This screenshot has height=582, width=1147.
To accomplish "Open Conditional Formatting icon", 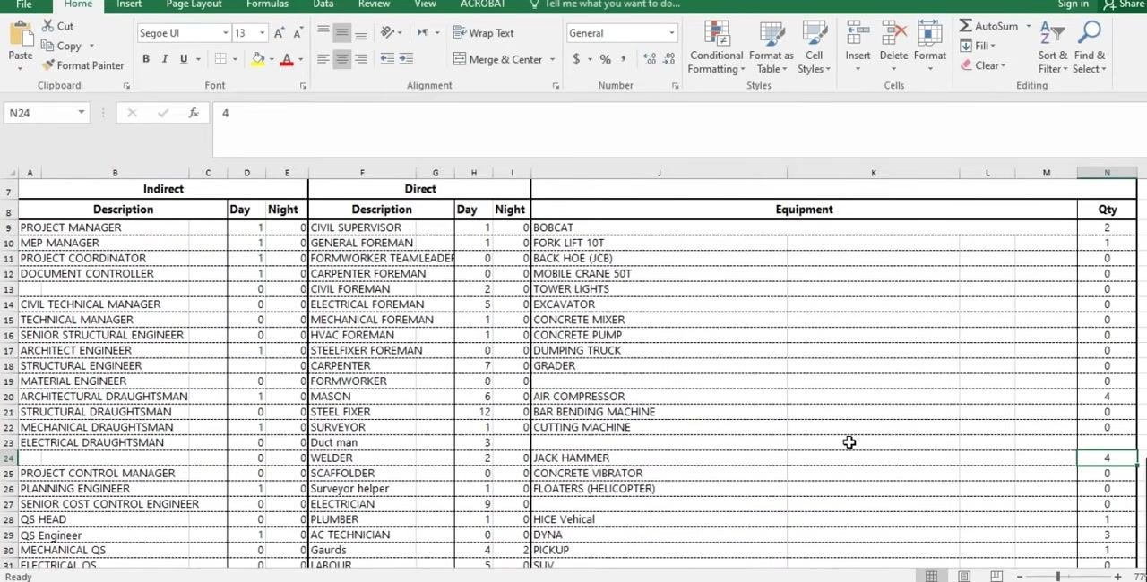I will [x=717, y=34].
